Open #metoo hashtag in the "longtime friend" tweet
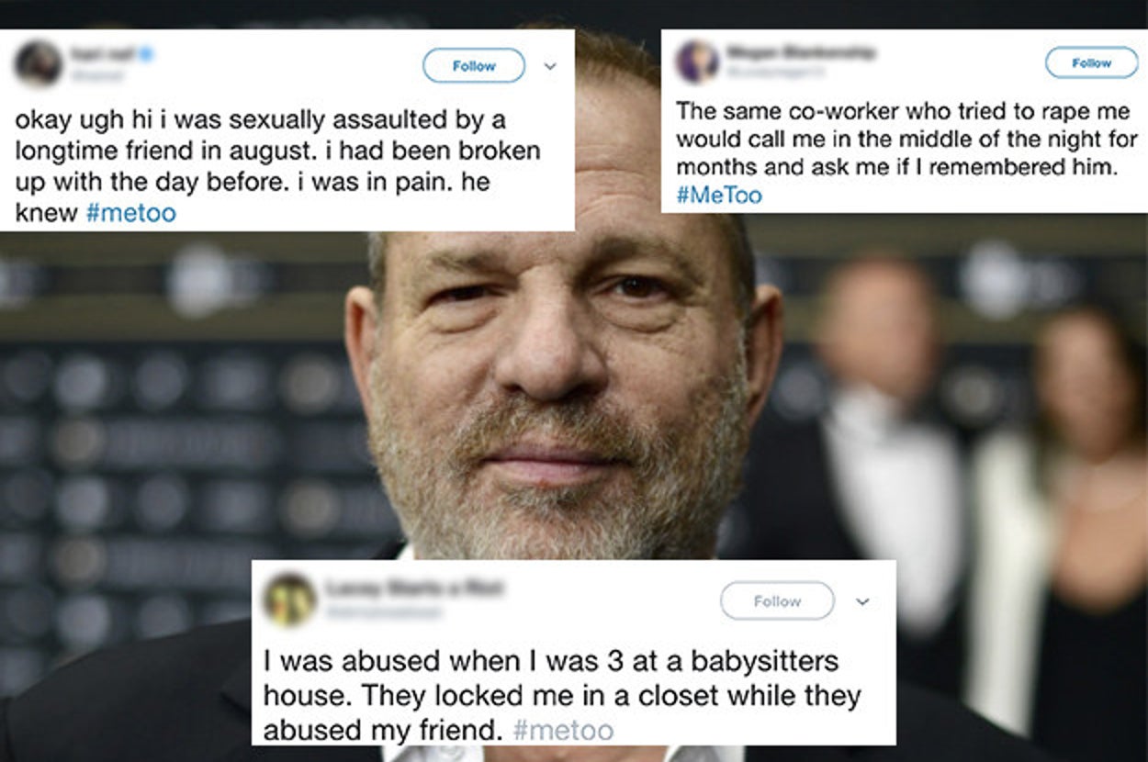Screen dimensions: 1148x762 [x=130, y=214]
